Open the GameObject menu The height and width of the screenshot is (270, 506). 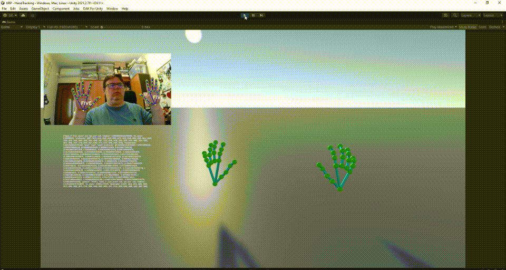[41, 9]
